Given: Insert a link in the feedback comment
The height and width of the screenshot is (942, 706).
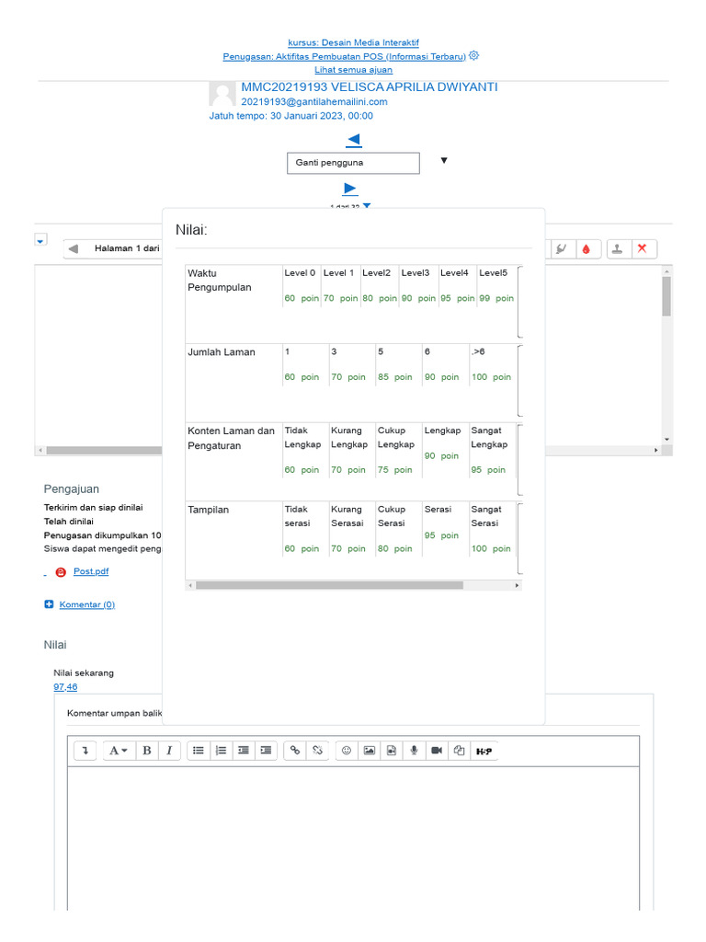Looking at the screenshot, I should (295, 751).
